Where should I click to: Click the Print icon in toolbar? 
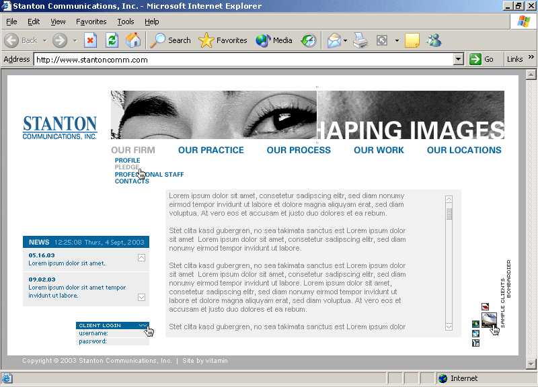[x=361, y=40]
